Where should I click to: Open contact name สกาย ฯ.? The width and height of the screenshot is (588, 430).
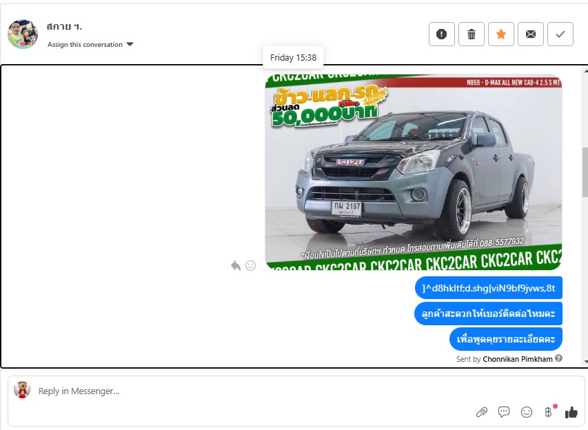tap(64, 26)
